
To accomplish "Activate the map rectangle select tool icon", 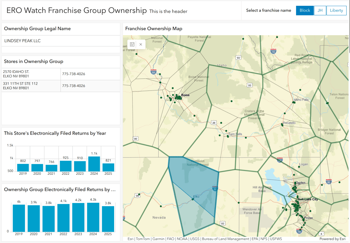I will (132, 44).
